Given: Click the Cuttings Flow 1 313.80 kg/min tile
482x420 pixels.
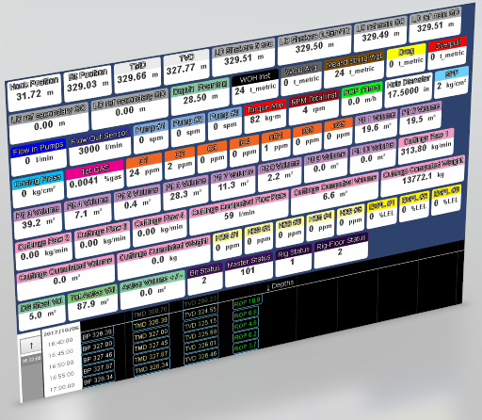Looking at the screenshot, I should [x=426, y=146].
